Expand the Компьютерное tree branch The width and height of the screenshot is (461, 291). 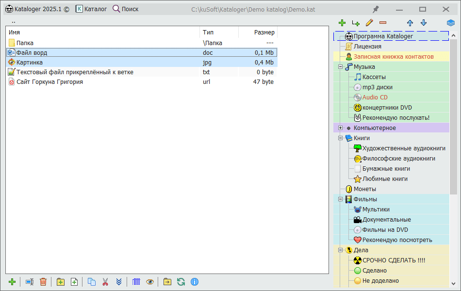pyautogui.click(x=341, y=128)
